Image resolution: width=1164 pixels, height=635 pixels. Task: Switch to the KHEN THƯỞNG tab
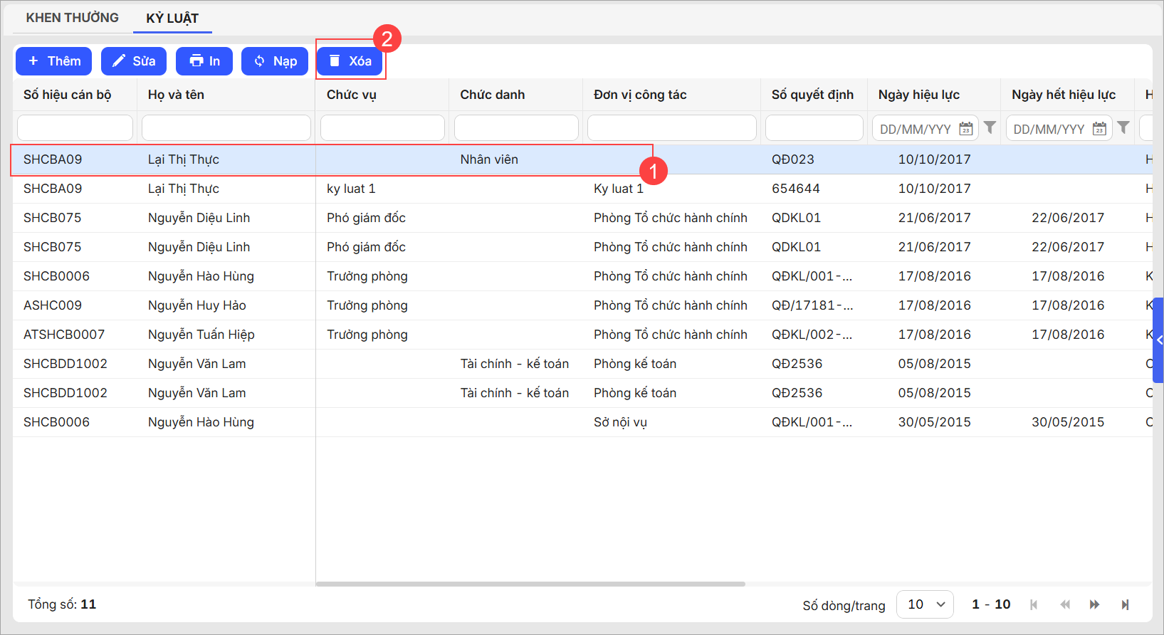click(x=72, y=18)
